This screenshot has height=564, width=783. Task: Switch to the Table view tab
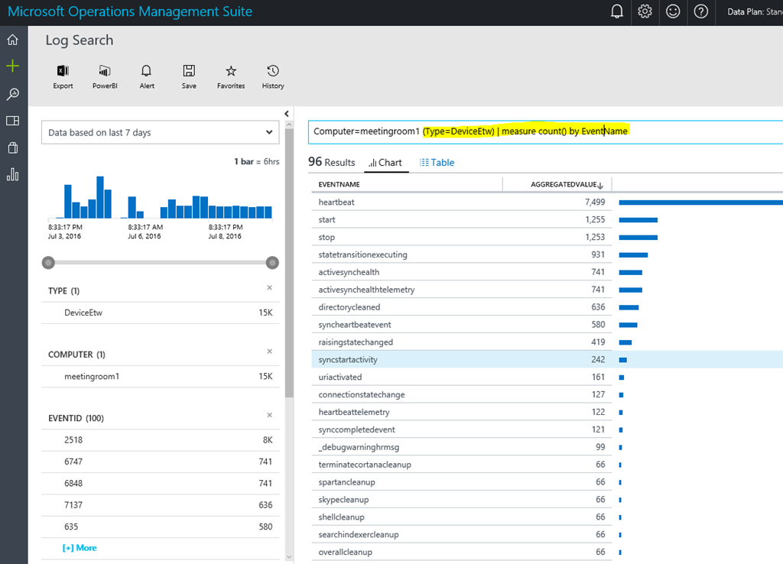click(437, 162)
